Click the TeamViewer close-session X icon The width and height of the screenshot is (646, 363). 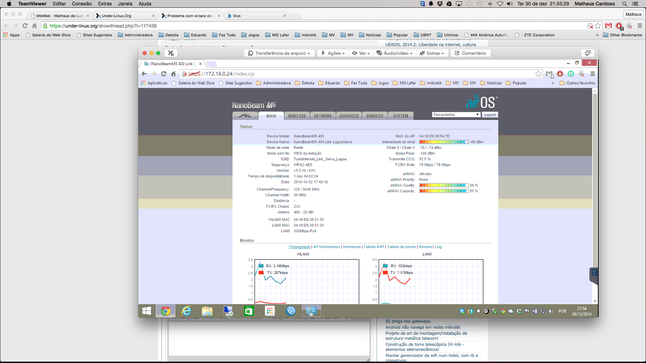pyautogui.click(x=171, y=53)
